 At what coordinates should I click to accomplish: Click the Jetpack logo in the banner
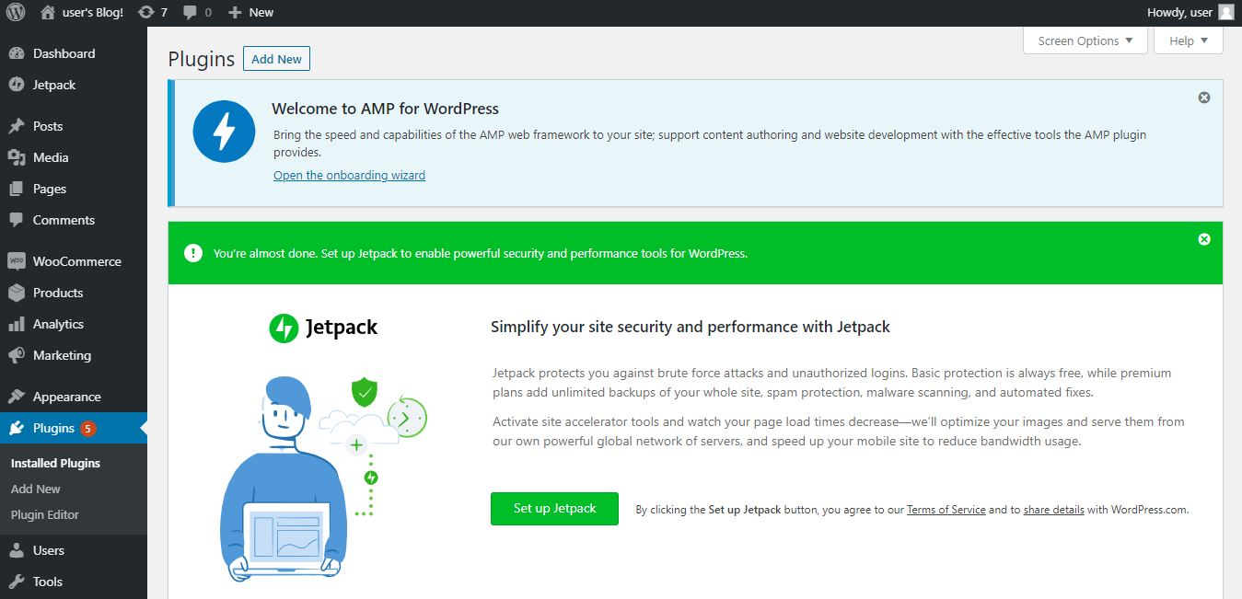point(323,328)
